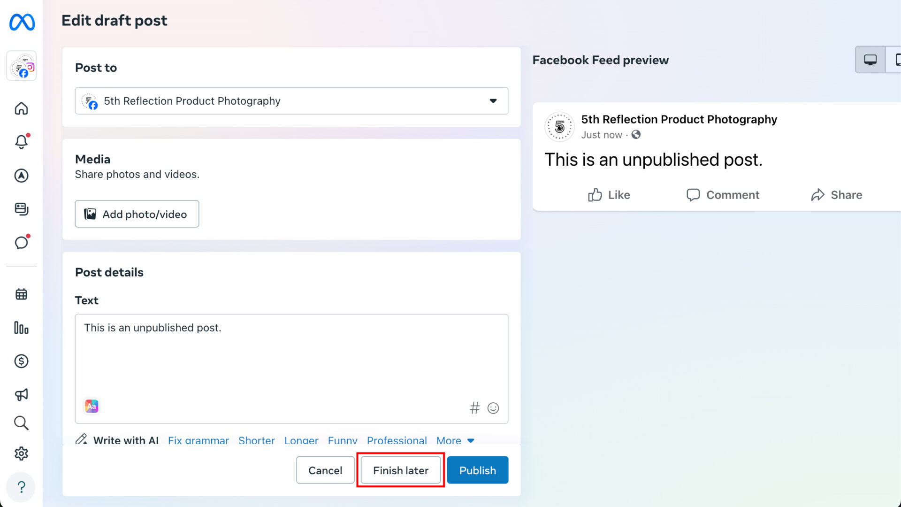Open the Inbox chat bubble icon
Viewport: 901px width, 507px height.
[21, 242]
